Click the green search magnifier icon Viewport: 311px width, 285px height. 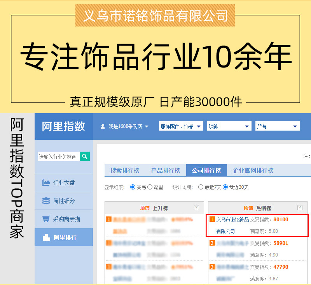[85, 156]
